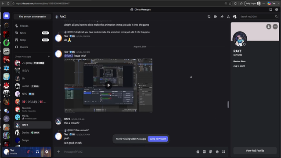The image size is (281, 158).
Task: Open Find or start a conversation
Action: click(x=32, y=17)
